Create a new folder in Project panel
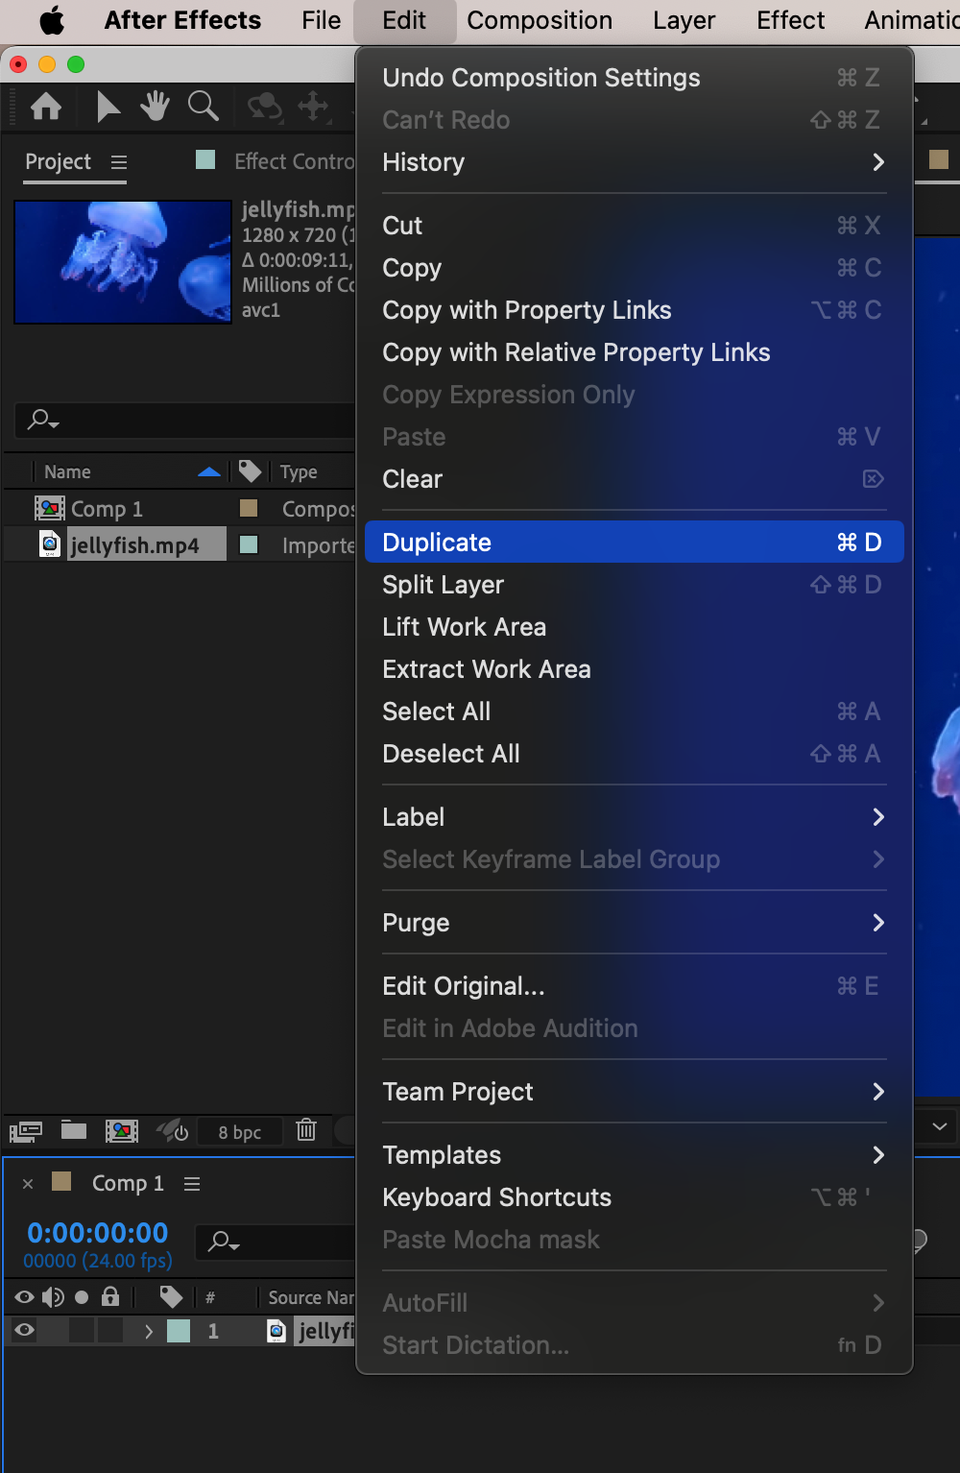Image resolution: width=960 pixels, height=1473 pixels. pos(74,1130)
